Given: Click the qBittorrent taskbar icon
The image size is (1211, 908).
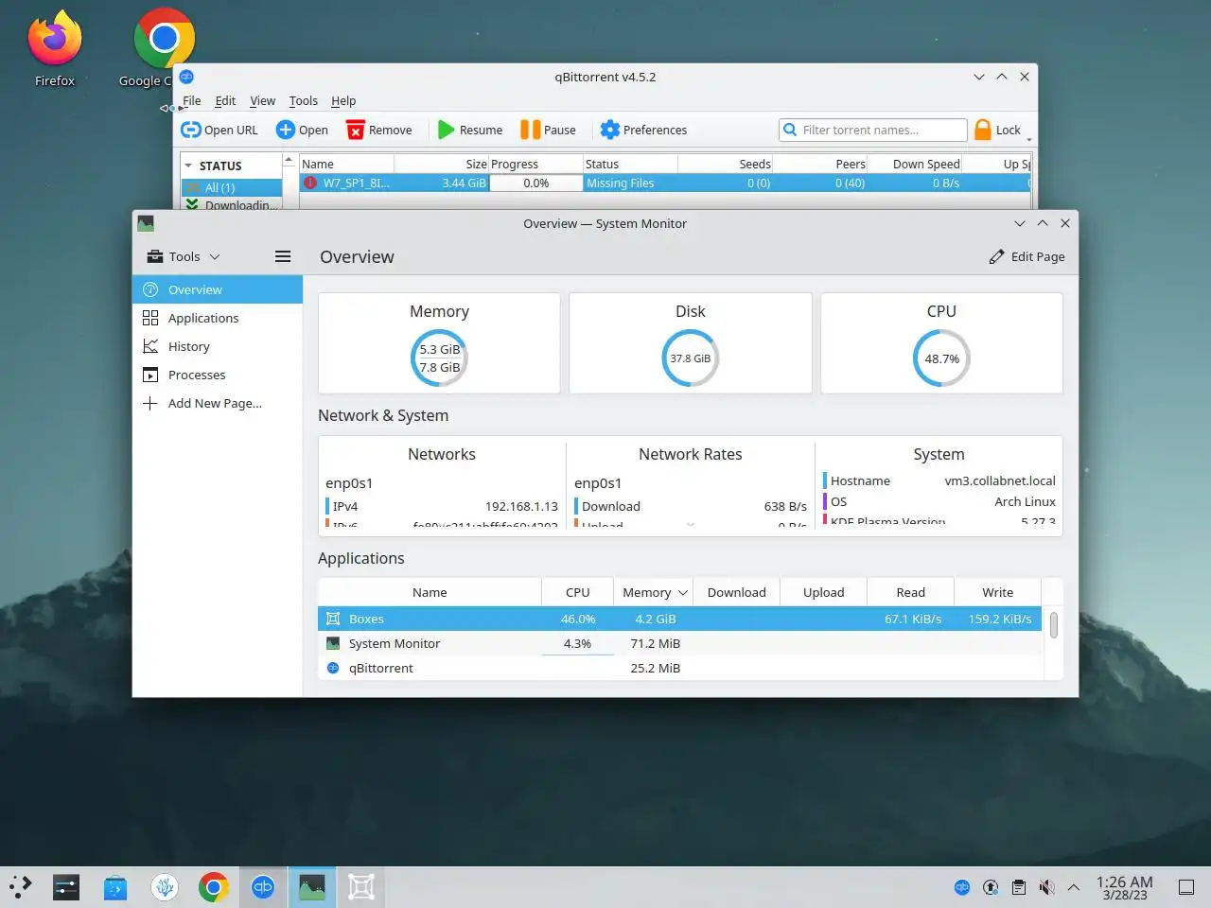Looking at the screenshot, I should coord(263,886).
